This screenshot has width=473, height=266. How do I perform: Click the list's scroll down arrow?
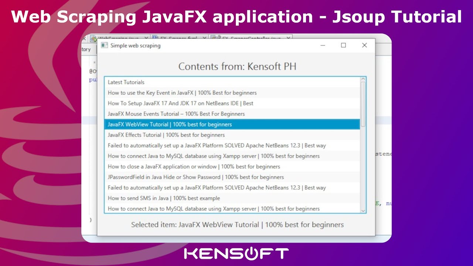pos(363,211)
